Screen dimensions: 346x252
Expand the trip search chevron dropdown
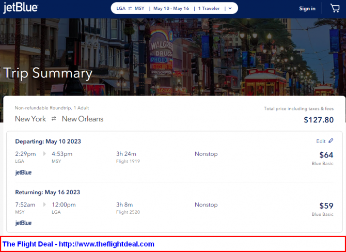pyautogui.click(x=230, y=8)
